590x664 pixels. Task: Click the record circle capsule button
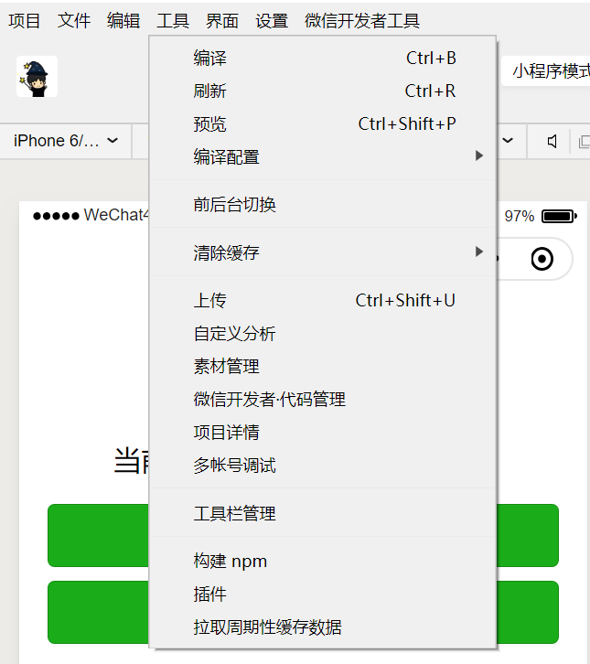542,259
